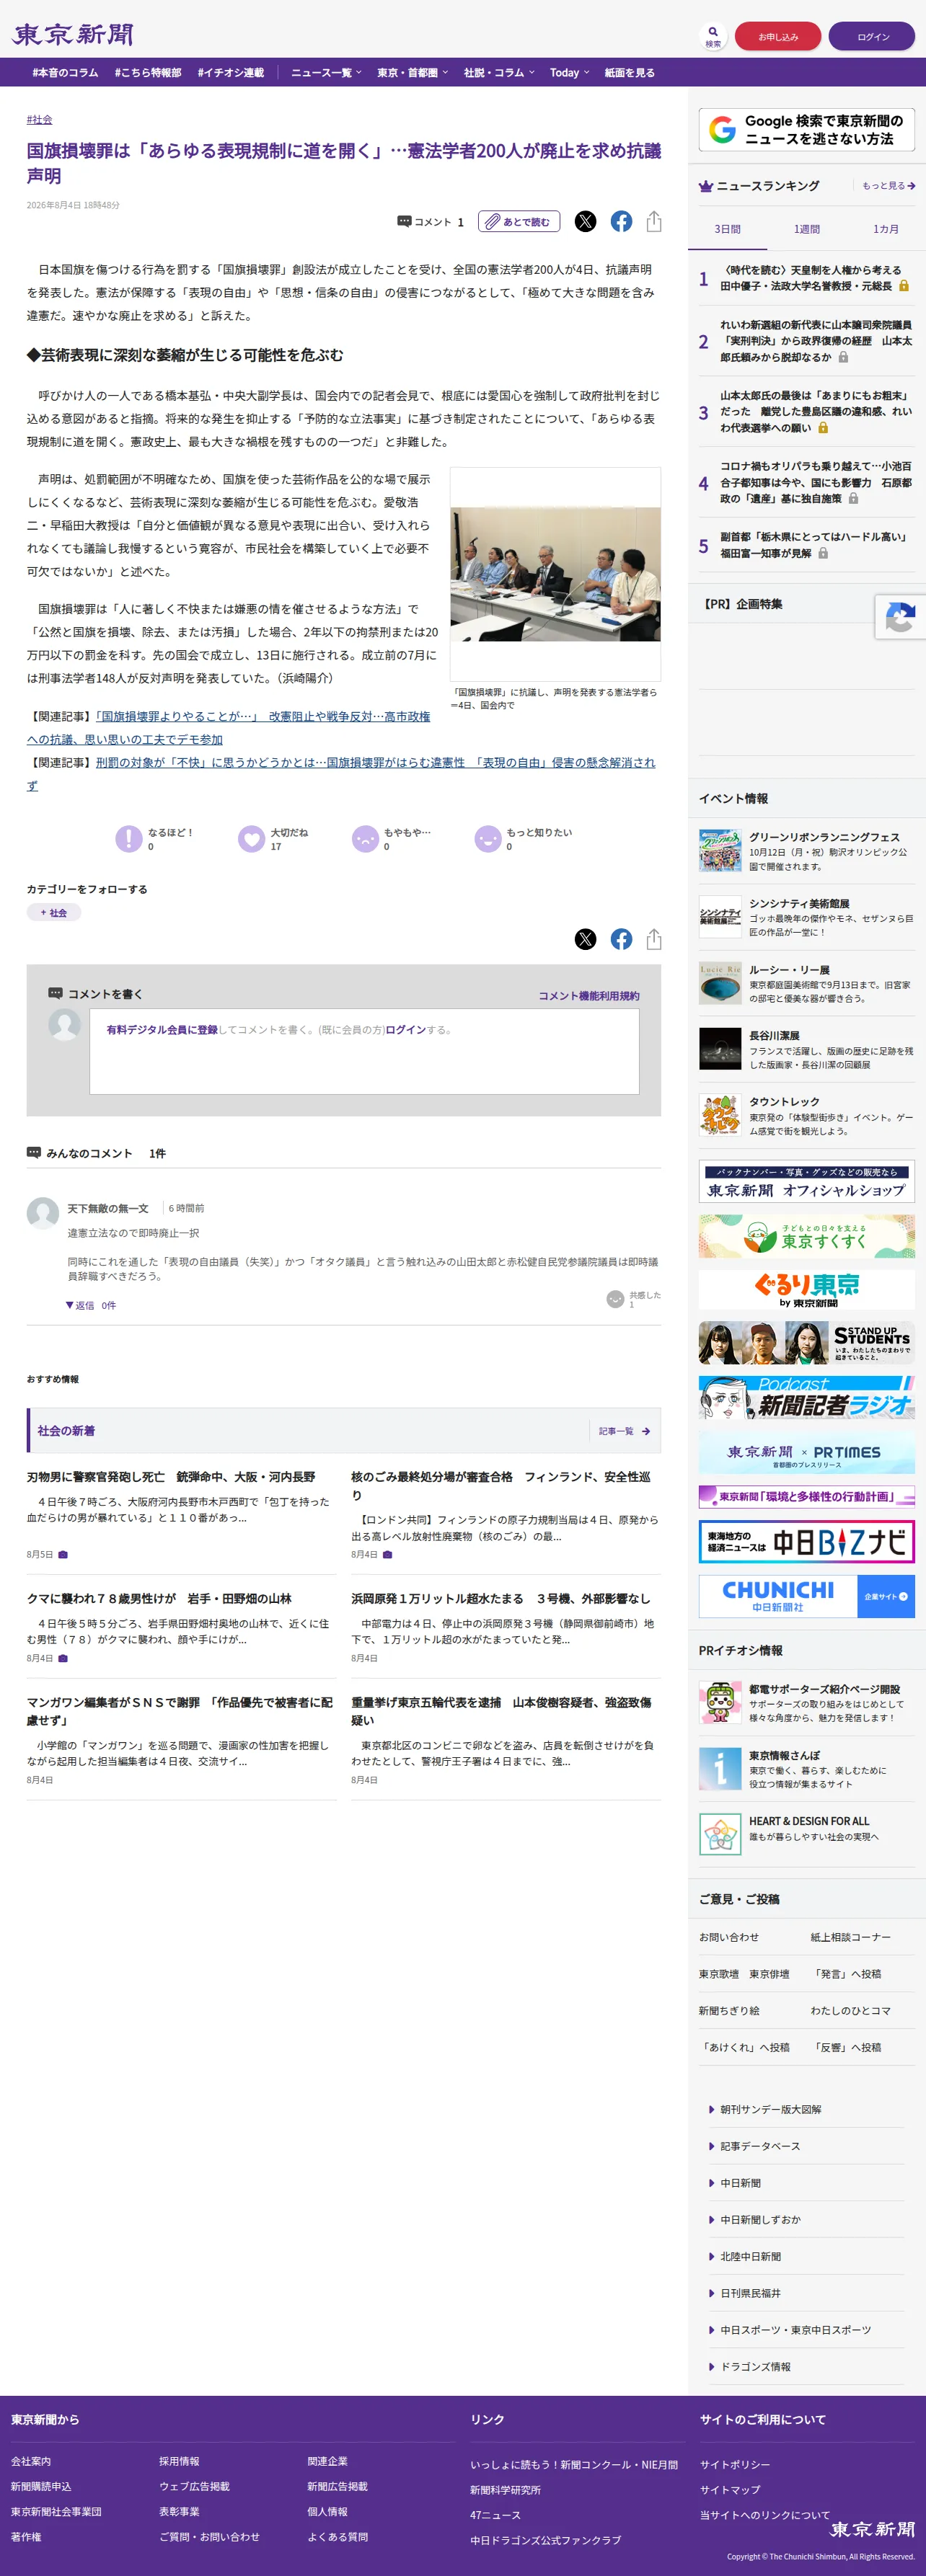Click the なるほど！ reaction icon
This screenshot has height=2576, width=926.
point(129,838)
